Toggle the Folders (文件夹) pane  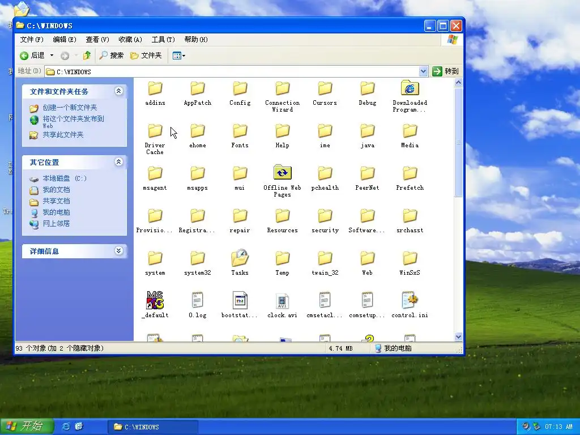click(146, 56)
